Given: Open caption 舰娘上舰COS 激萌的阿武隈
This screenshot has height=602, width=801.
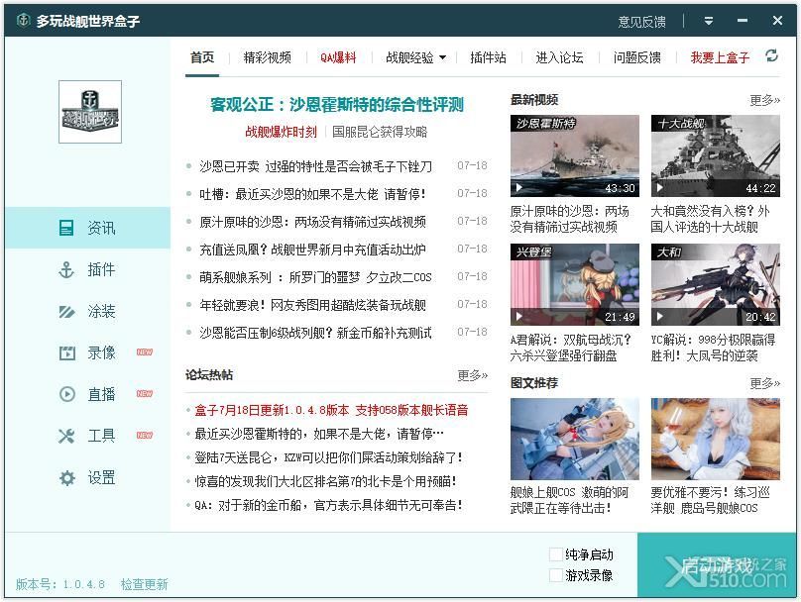Looking at the screenshot, I should (x=570, y=500).
